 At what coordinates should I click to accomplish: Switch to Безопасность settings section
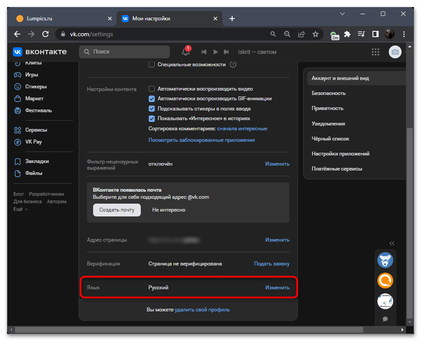329,94
